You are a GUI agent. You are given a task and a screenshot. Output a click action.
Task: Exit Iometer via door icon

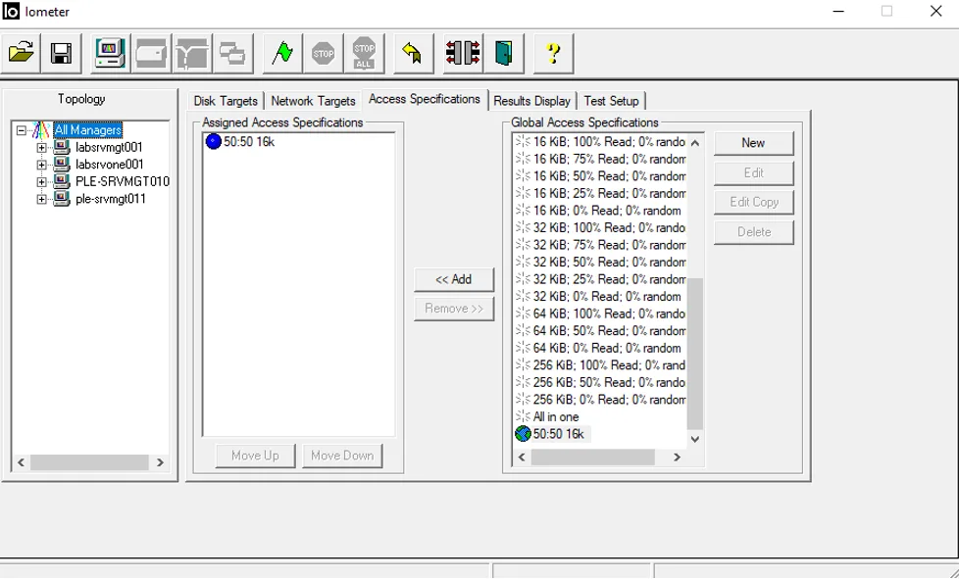(503, 53)
